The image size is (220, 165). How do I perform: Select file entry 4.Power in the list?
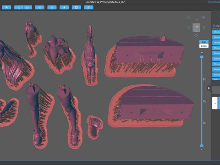click(x=216, y=48)
